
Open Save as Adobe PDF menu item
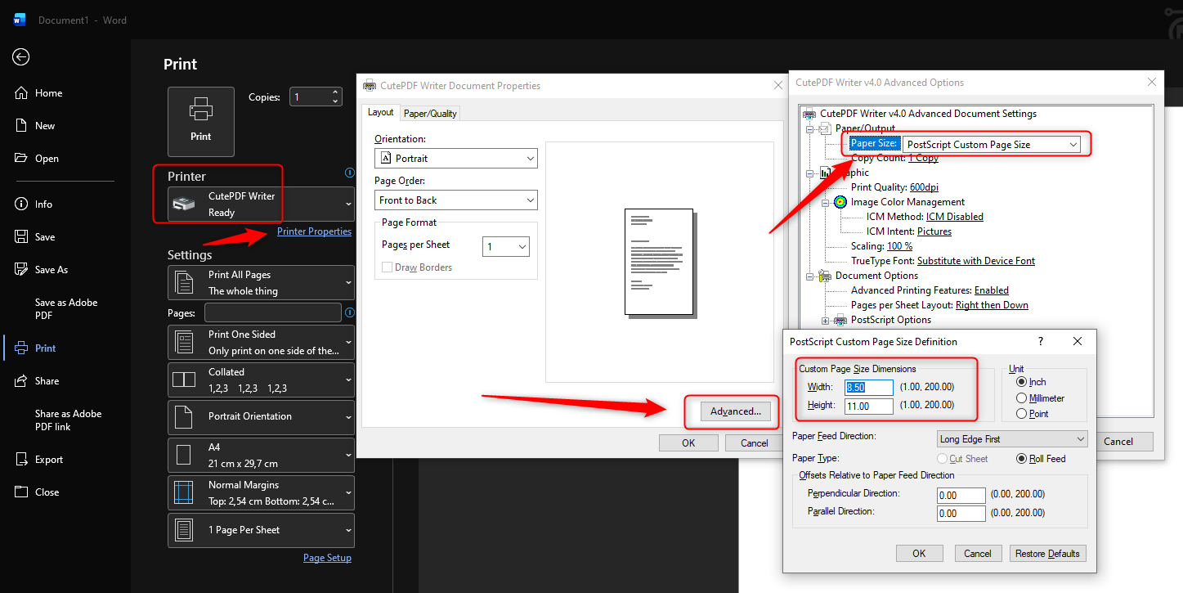pyautogui.click(x=66, y=308)
